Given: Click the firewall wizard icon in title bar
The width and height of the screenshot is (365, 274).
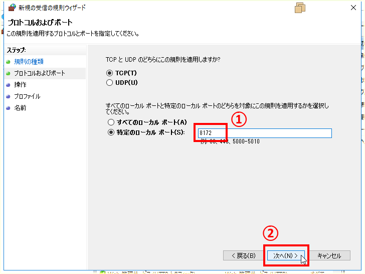Looking at the screenshot, I should click(12, 8).
